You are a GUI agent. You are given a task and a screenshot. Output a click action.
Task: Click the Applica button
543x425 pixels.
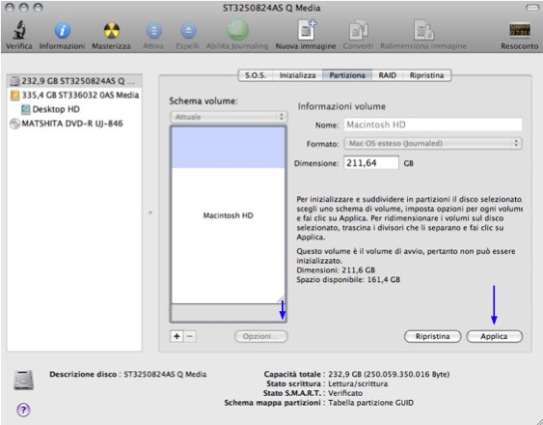pyautogui.click(x=494, y=336)
